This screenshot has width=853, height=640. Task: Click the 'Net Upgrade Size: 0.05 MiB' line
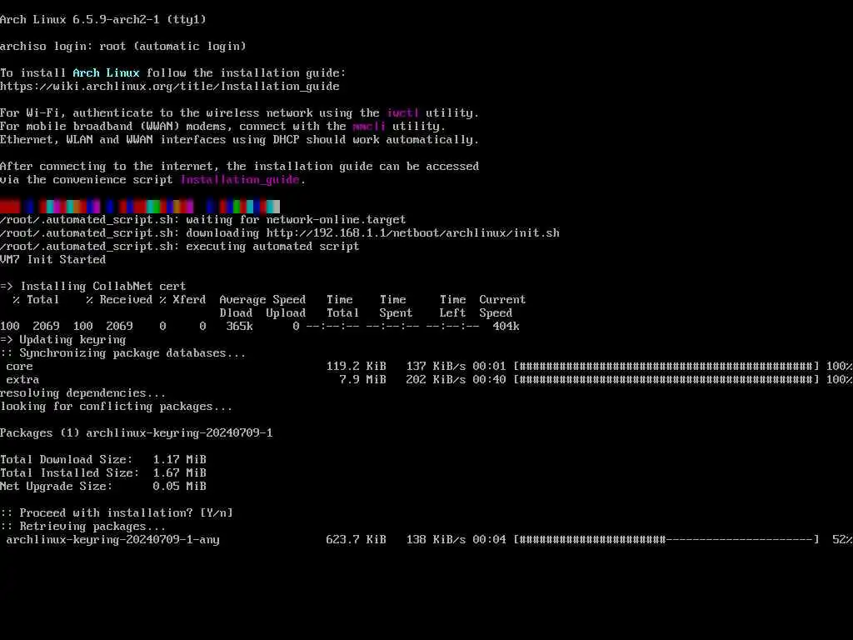click(x=103, y=487)
